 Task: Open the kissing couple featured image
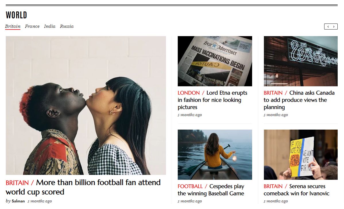[x=86, y=106]
